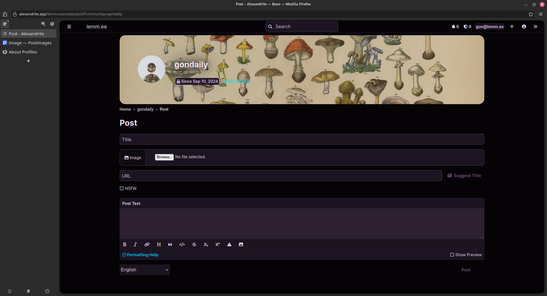Insert an image via the editor image icon
This screenshot has height=296, width=547.
coord(241,245)
